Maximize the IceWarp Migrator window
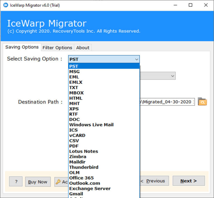 pos(191,5)
